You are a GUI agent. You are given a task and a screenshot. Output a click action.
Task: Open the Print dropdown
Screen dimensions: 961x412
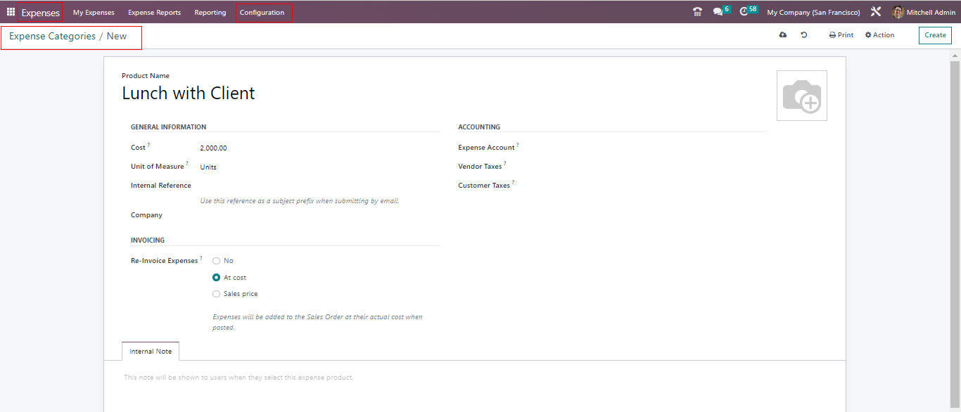[x=841, y=35]
